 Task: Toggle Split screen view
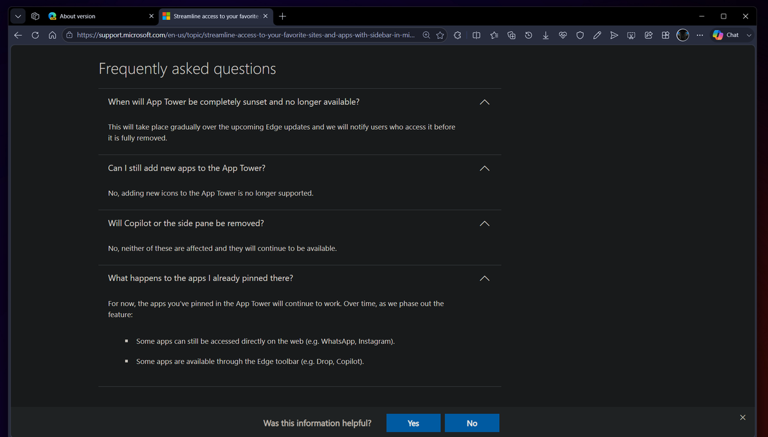click(476, 35)
